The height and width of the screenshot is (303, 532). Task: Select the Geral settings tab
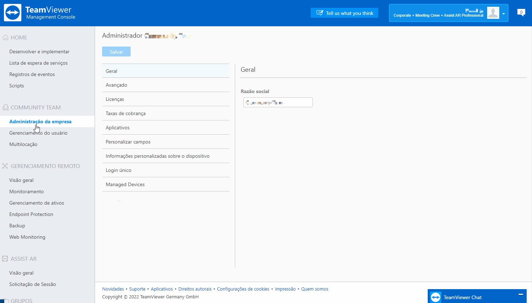166,71
